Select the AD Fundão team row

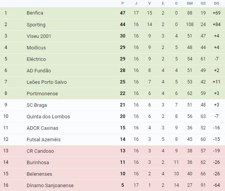(113, 70)
